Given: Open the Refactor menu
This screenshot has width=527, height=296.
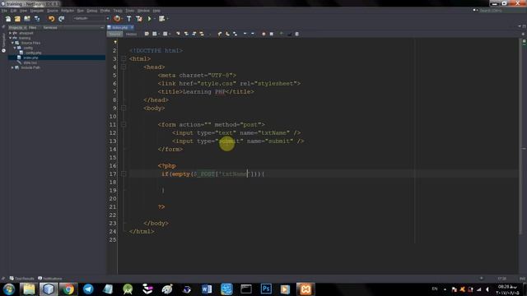Looking at the screenshot, I should tap(68, 11).
